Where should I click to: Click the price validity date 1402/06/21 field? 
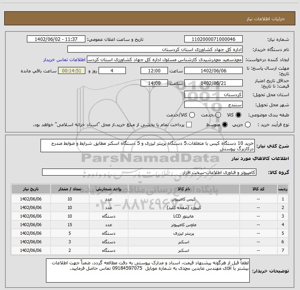tap(214, 83)
